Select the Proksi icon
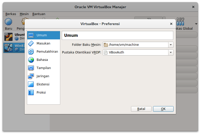This screenshot has width=201, height=134. point(31,93)
